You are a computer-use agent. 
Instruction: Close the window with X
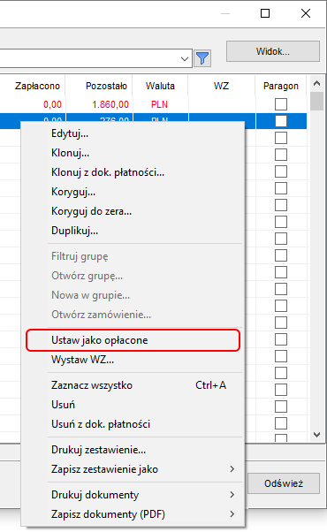(306, 13)
